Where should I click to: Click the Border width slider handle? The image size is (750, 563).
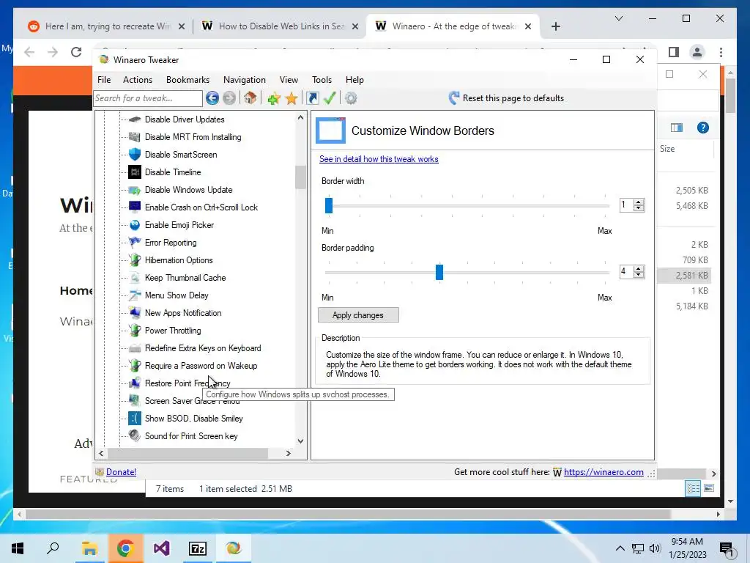pos(329,205)
